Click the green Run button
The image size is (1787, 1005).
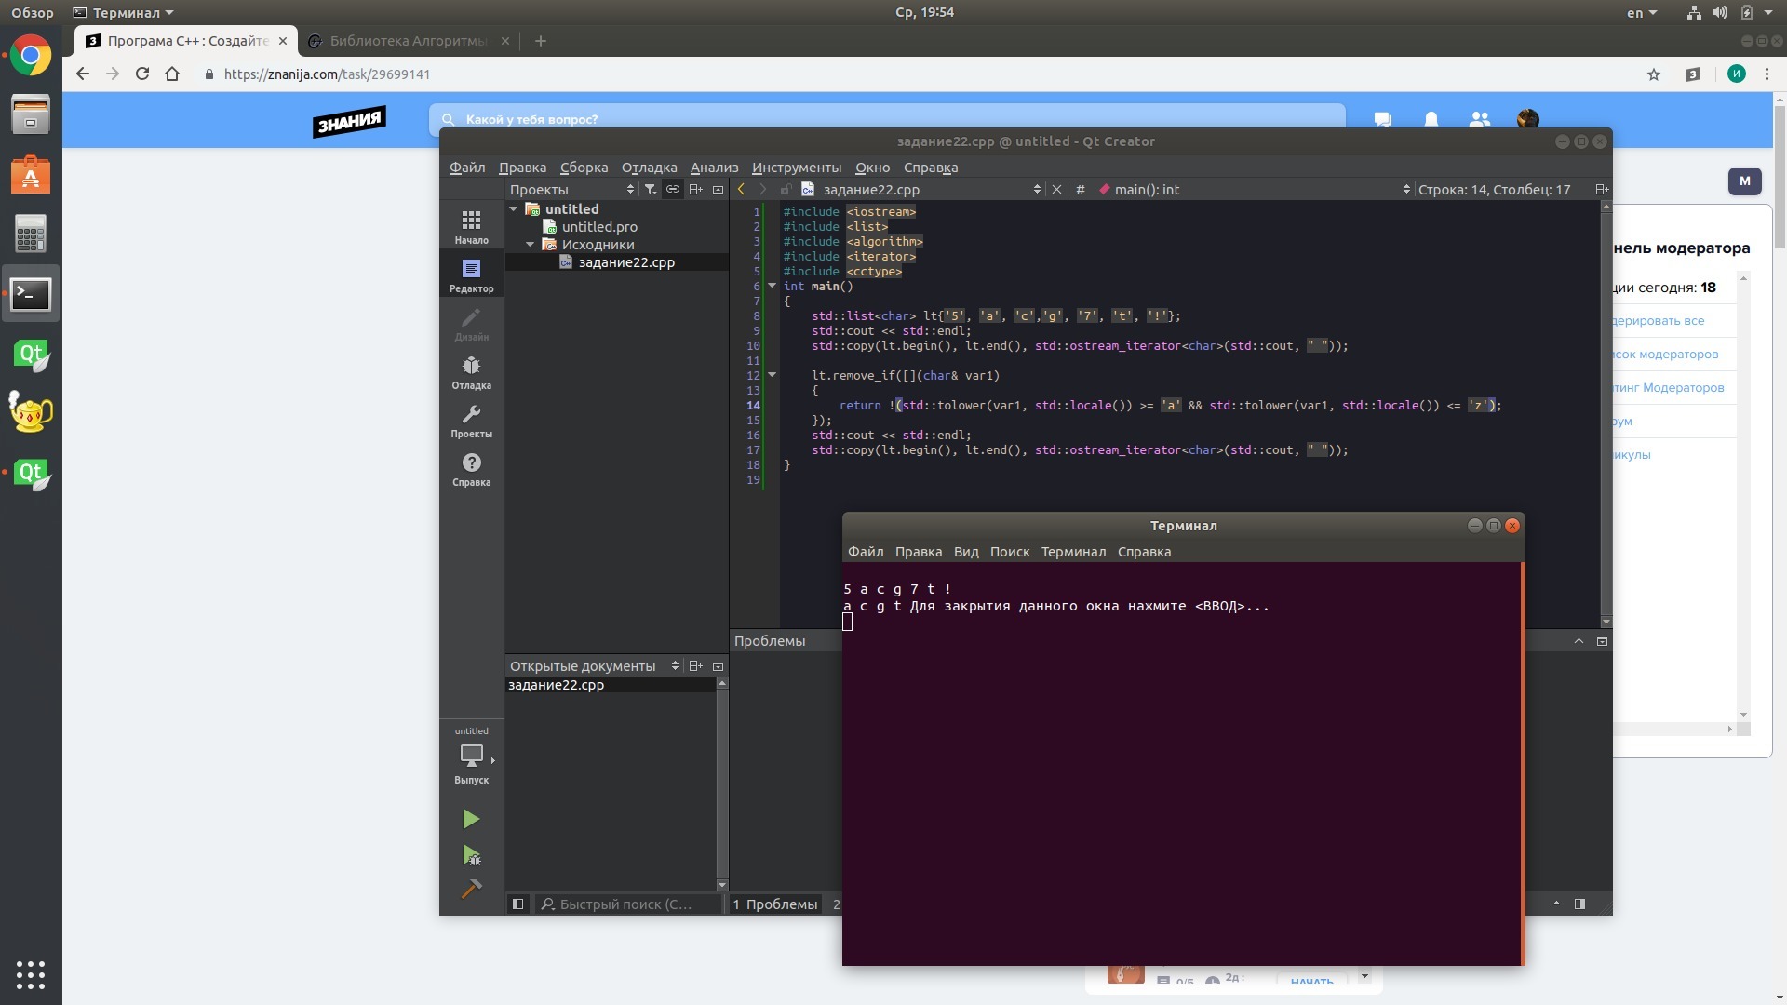click(471, 819)
